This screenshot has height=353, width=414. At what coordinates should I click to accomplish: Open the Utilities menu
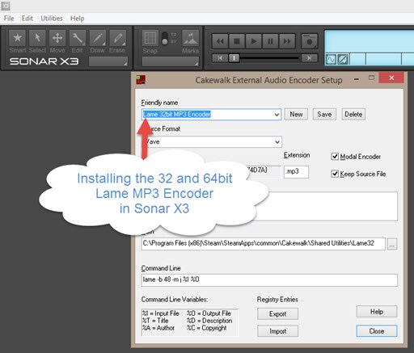tap(52, 19)
